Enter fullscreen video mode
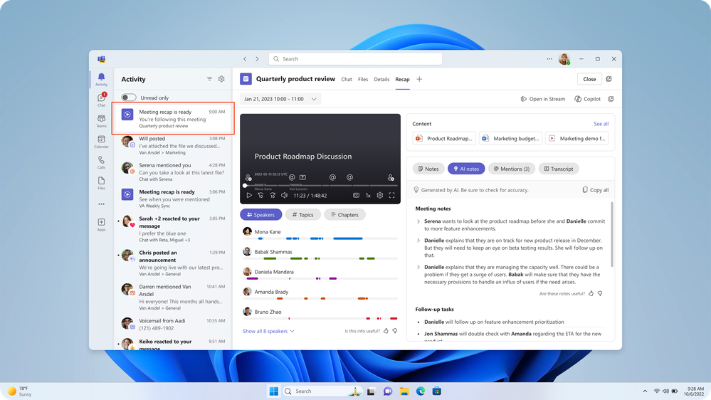The height and width of the screenshot is (400, 711). pyautogui.click(x=391, y=196)
